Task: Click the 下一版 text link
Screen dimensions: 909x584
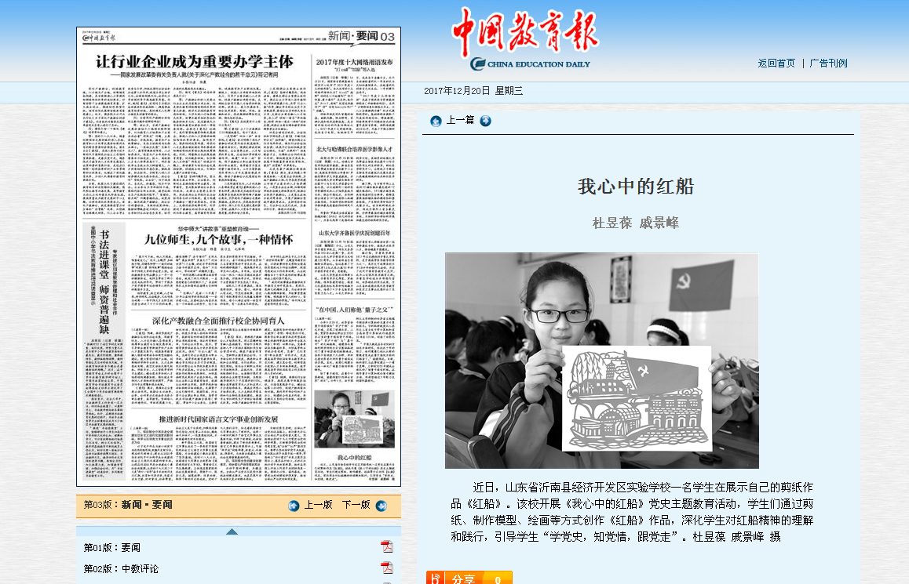Action: [x=356, y=506]
